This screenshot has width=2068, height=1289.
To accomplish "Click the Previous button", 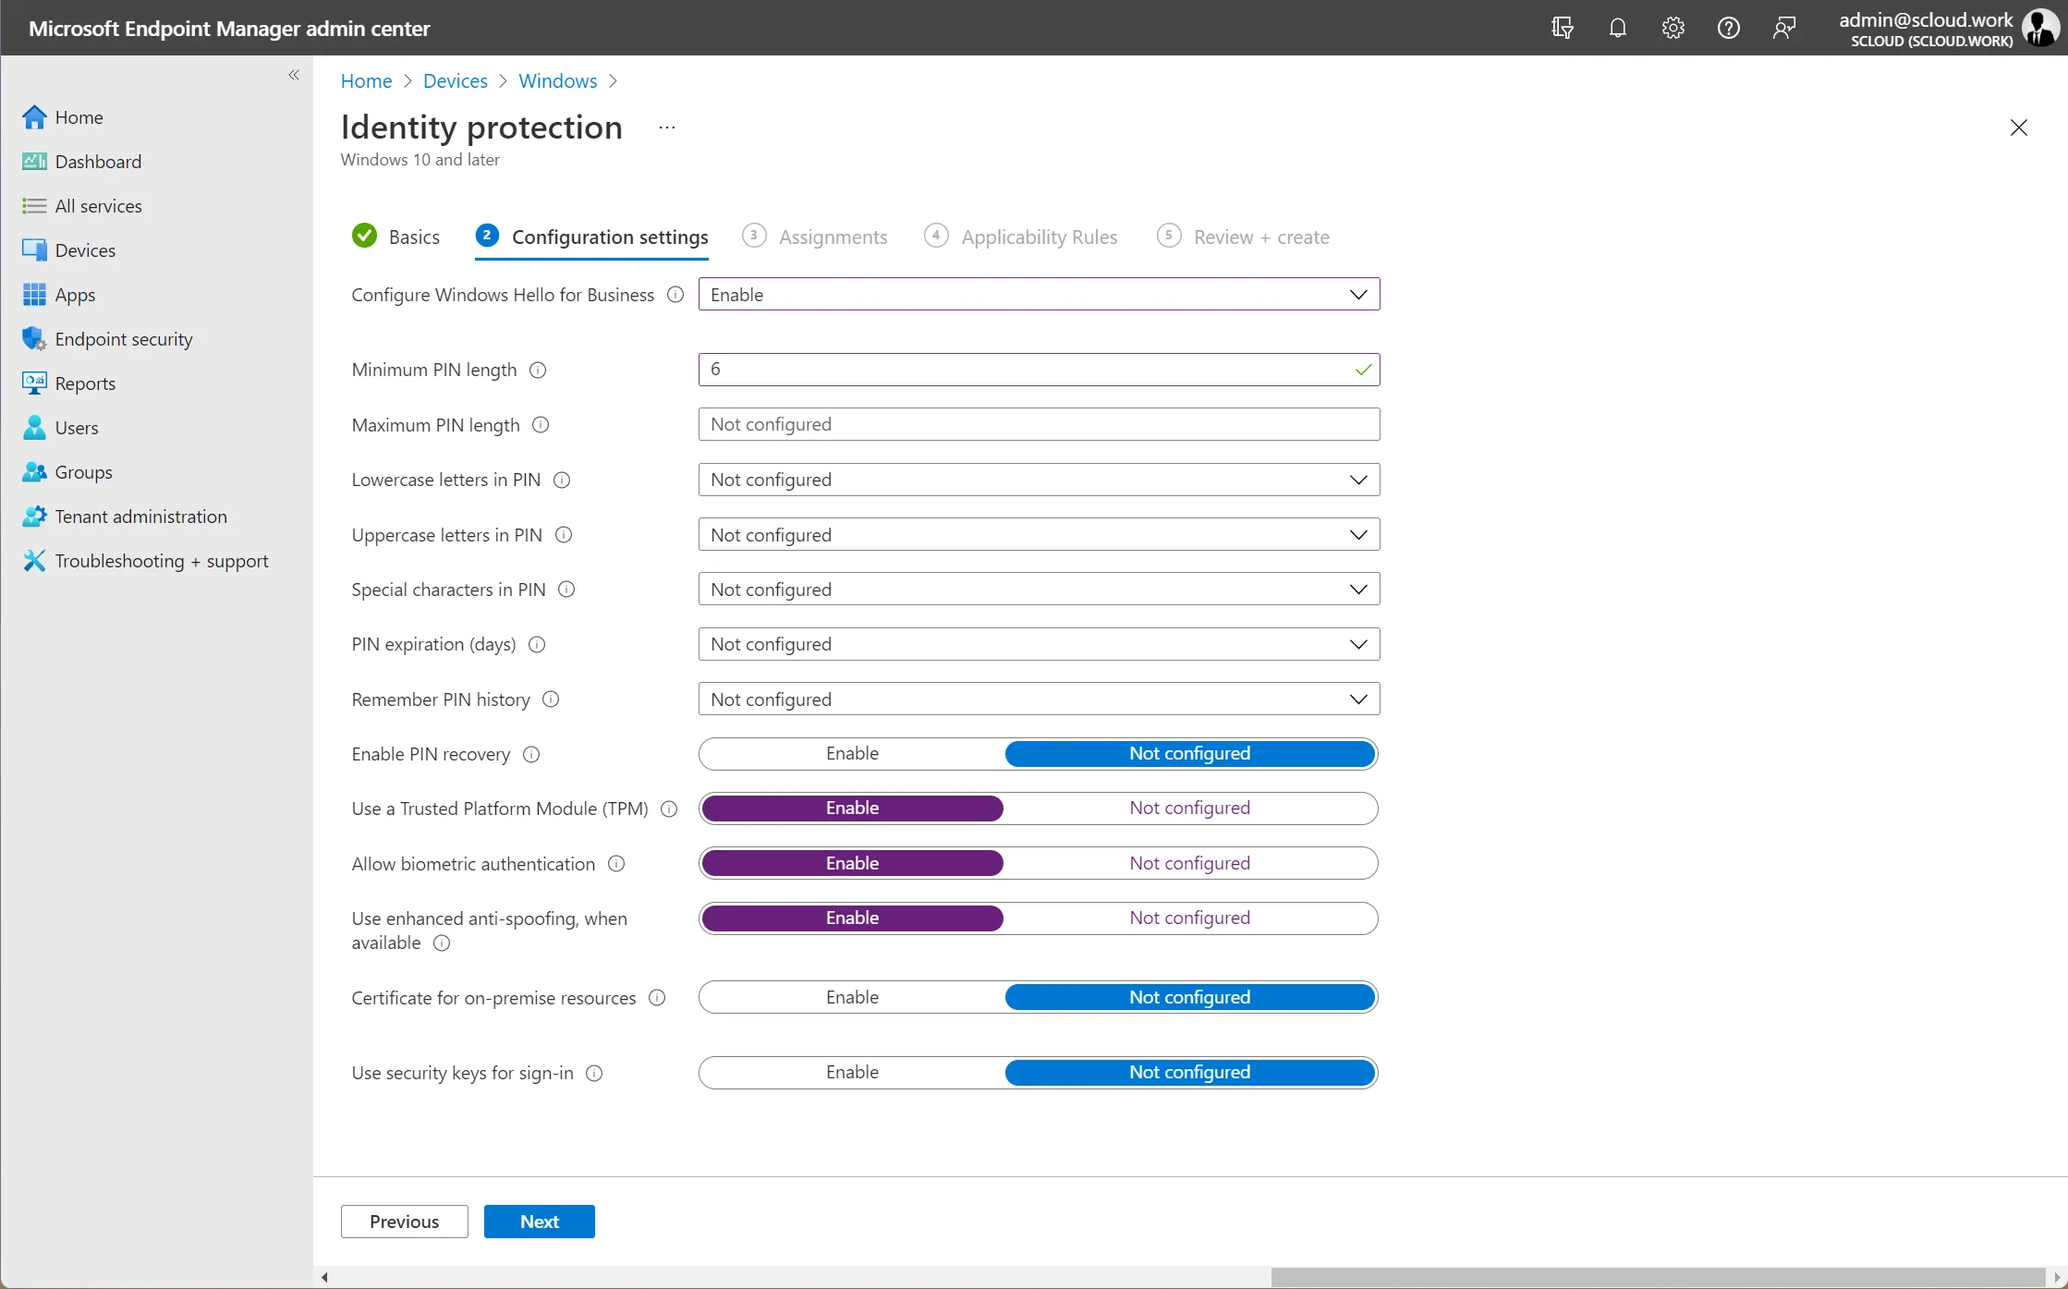I will click(405, 1222).
